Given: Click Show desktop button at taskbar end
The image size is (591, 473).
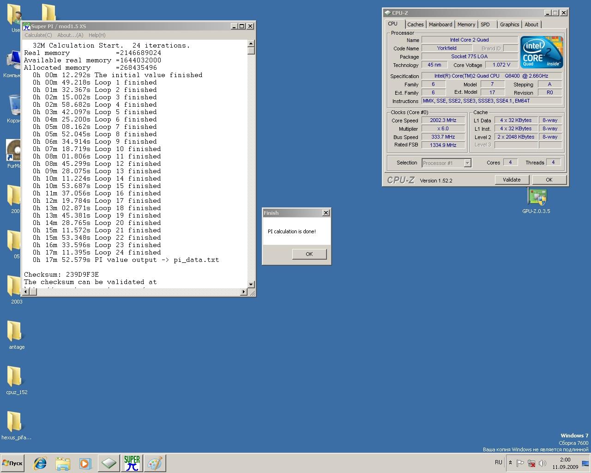Looking at the screenshot, I should [x=586, y=463].
